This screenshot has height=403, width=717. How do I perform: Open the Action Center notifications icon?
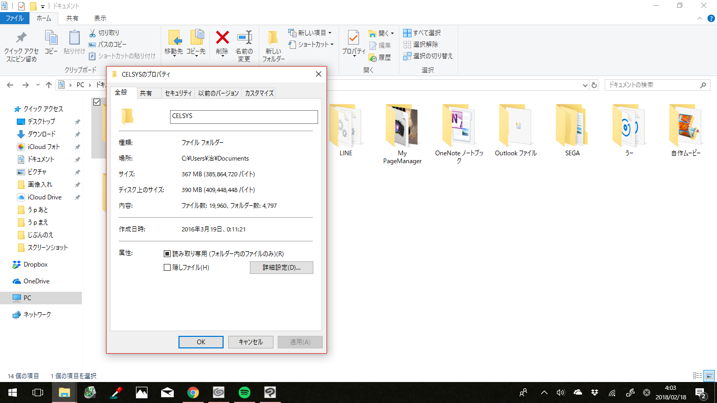[700, 392]
